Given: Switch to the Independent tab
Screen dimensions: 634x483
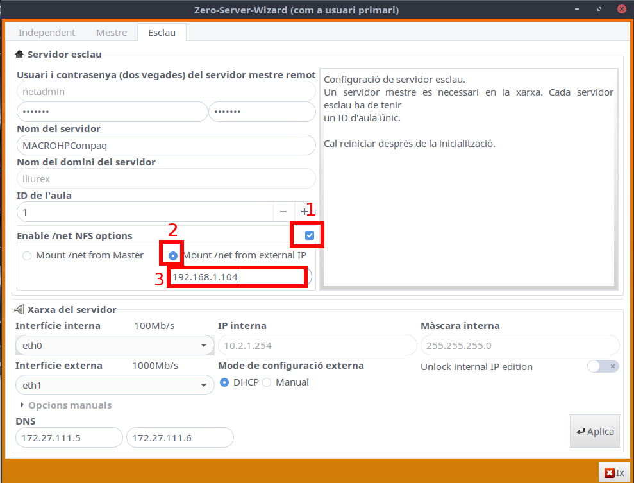Looking at the screenshot, I should [x=47, y=33].
